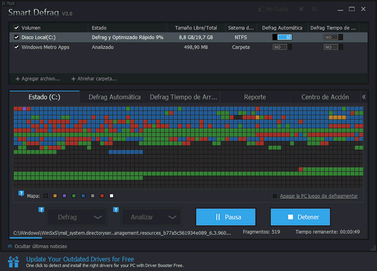Click the 'Tiempo remanente: 00:00:49' text
377x271 pixels.
(327, 232)
